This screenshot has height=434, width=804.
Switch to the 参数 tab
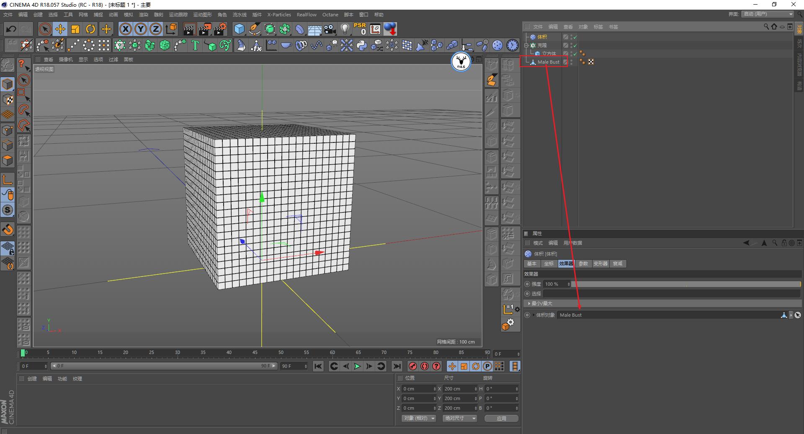pos(583,263)
